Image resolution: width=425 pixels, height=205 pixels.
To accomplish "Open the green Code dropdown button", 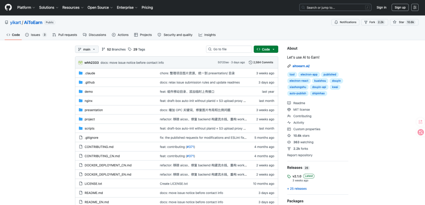I will [x=266, y=49].
